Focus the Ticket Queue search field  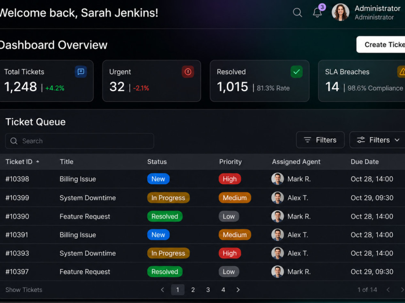[79, 141]
